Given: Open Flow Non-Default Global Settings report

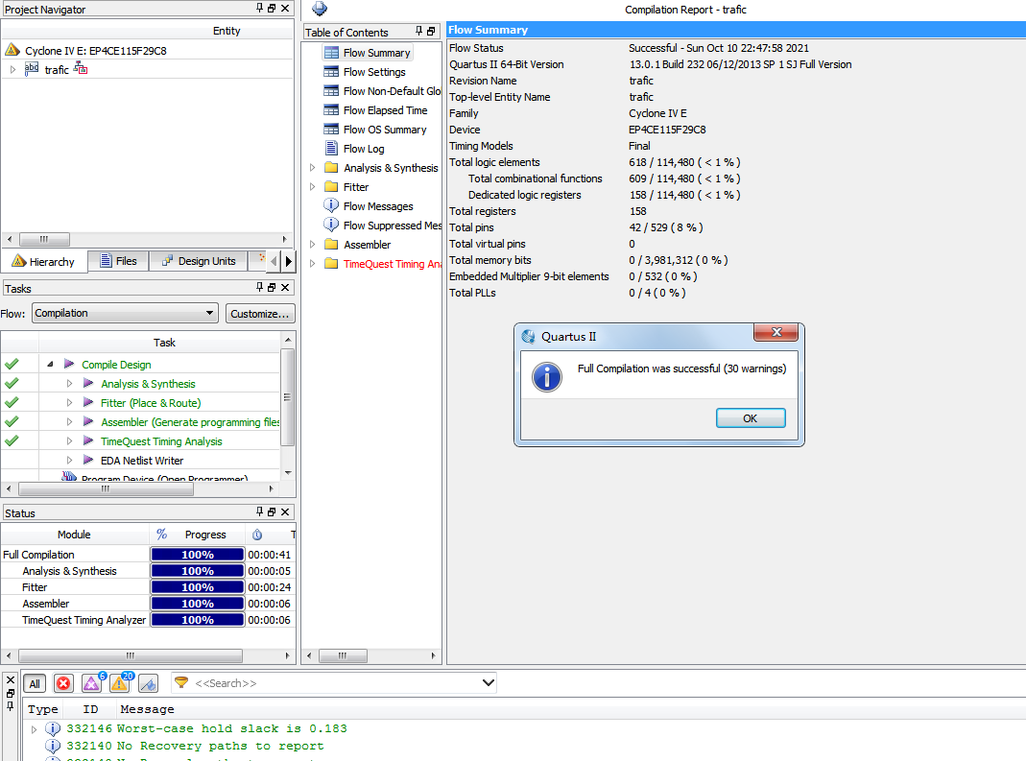Looking at the screenshot, I should [x=392, y=91].
